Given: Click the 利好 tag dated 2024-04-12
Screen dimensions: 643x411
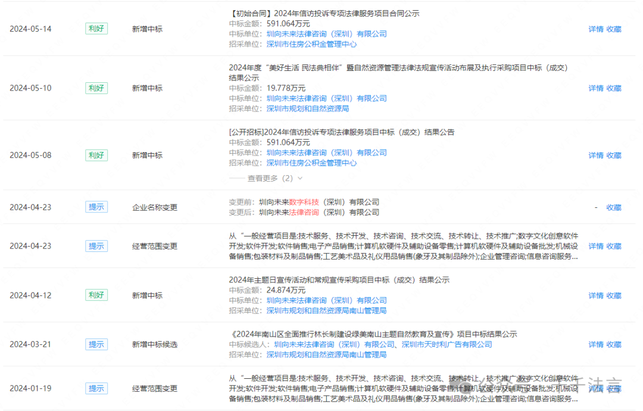Looking at the screenshot, I should click(x=96, y=295).
